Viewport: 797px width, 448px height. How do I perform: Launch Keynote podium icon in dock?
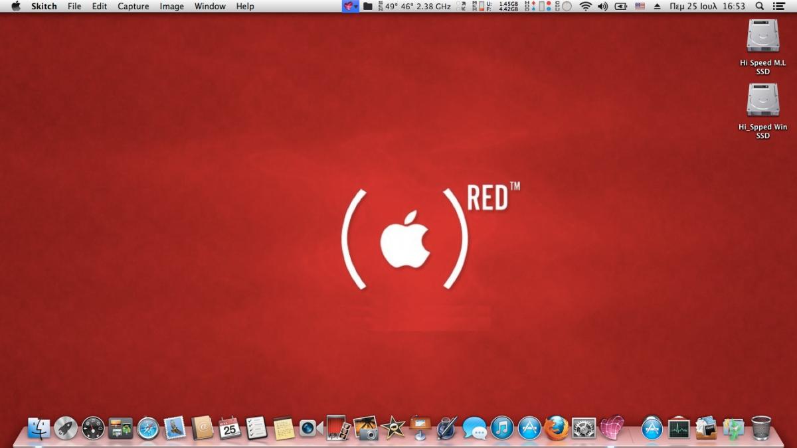420,428
